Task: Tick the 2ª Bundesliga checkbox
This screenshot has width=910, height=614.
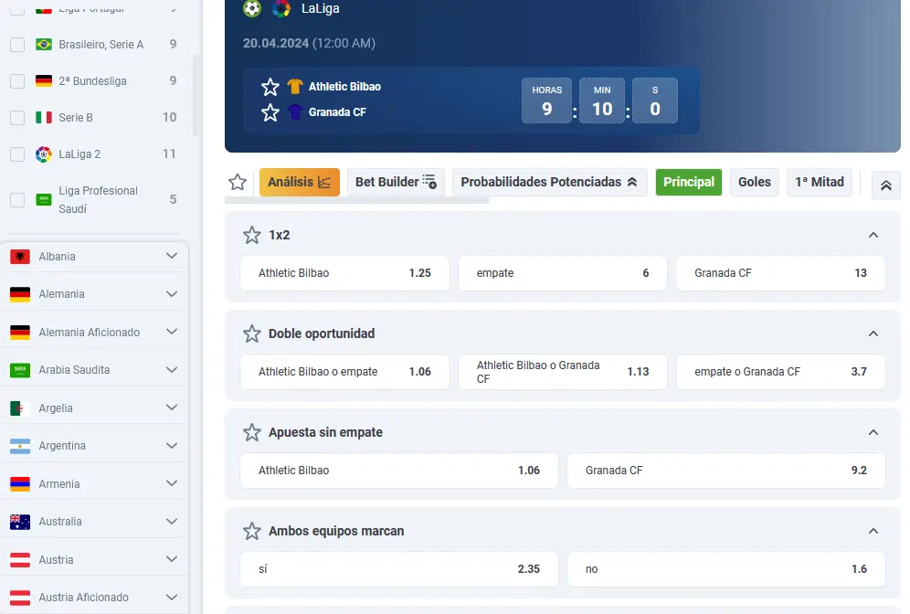Action: point(17,81)
